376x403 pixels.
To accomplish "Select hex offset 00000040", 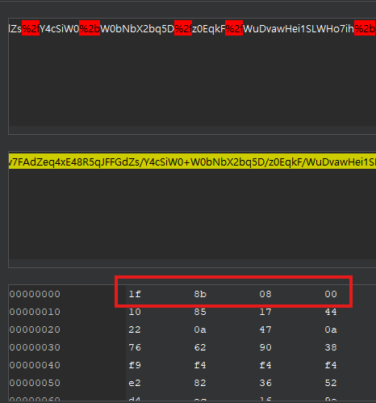I will 35,365.
